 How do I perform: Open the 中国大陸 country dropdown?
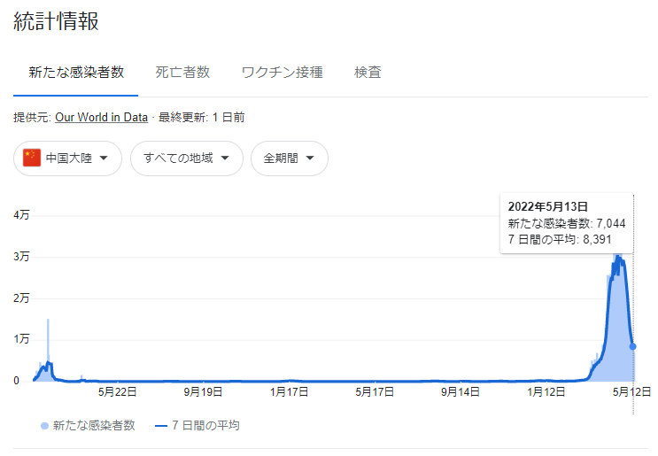coord(67,158)
